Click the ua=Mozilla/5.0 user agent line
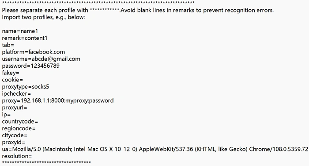The height and width of the screenshot is (166, 309). coord(155,149)
